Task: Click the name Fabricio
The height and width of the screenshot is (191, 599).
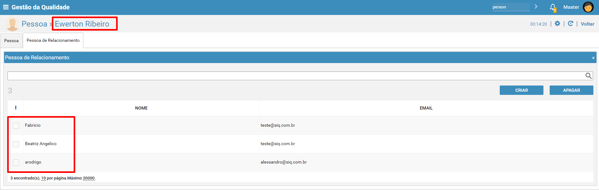Action: (x=33, y=125)
